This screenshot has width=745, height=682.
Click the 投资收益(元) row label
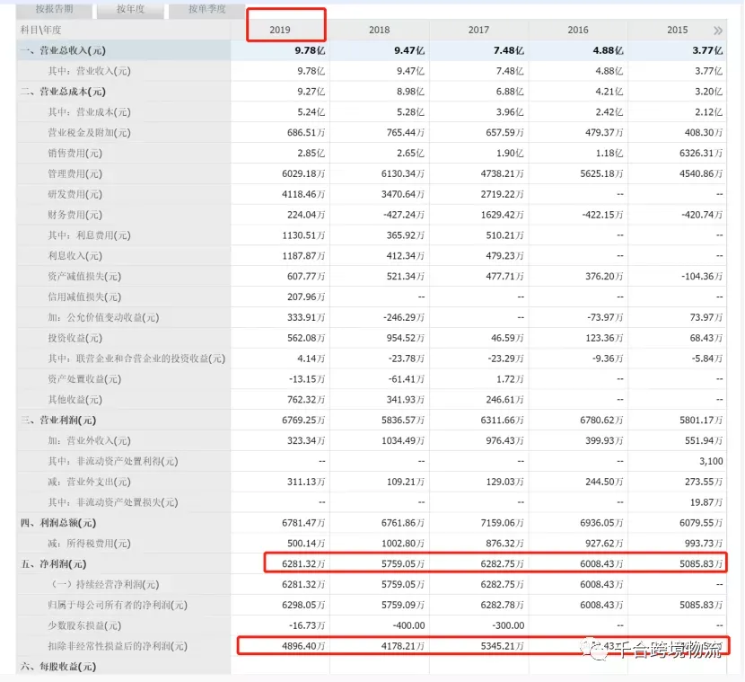click(x=74, y=338)
